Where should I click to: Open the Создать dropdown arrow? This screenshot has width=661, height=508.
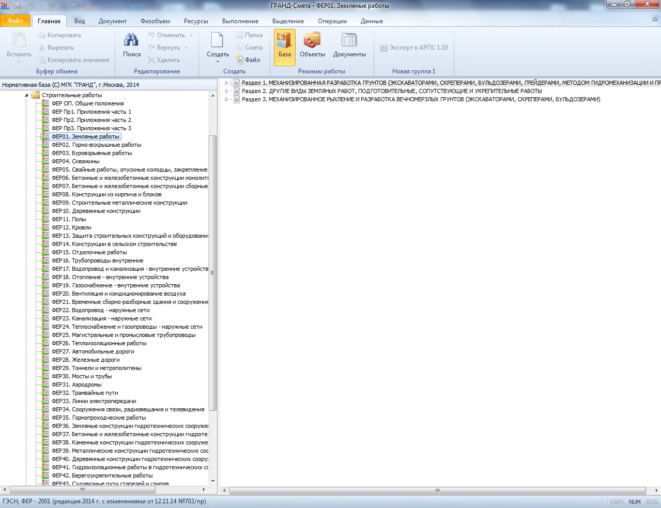coord(218,62)
